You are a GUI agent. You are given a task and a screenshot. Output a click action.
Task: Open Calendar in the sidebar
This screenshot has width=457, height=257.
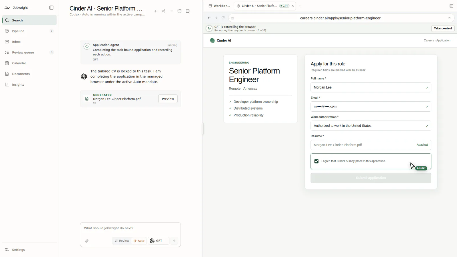tap(29, 63)
